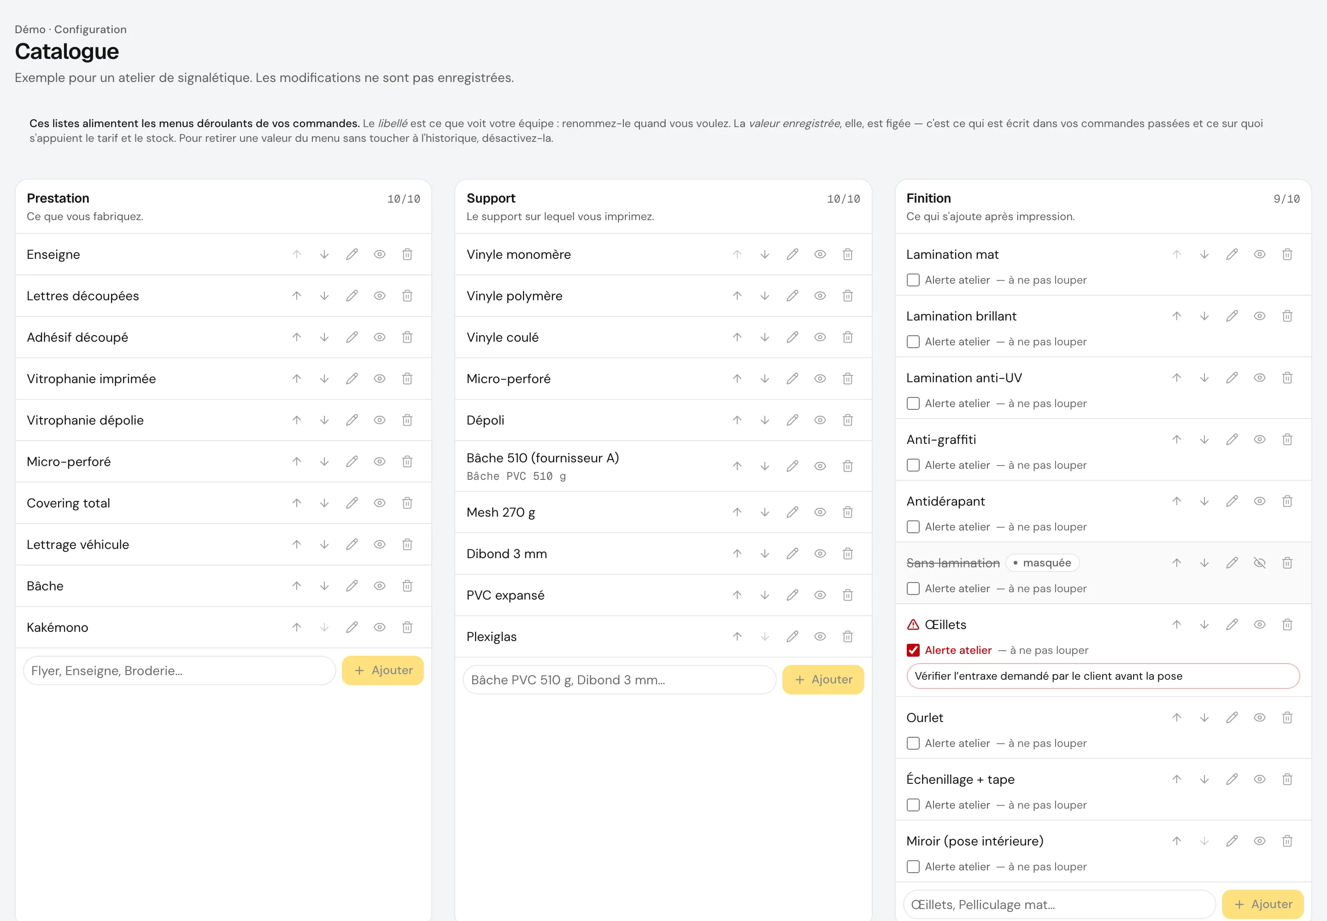Hide Vitrophanie dépolie with eye icon

[379, 421]
